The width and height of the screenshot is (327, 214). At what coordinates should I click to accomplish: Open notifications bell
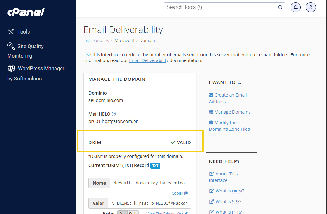point(296,7)
